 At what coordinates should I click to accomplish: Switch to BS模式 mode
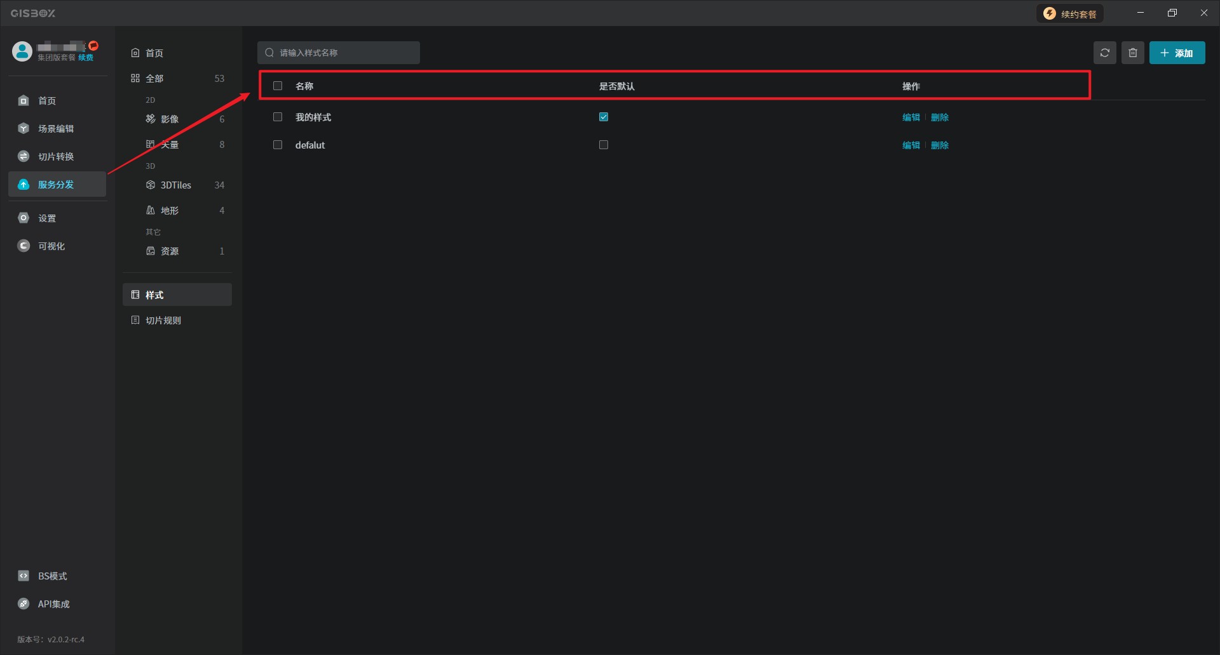(52, 576)
